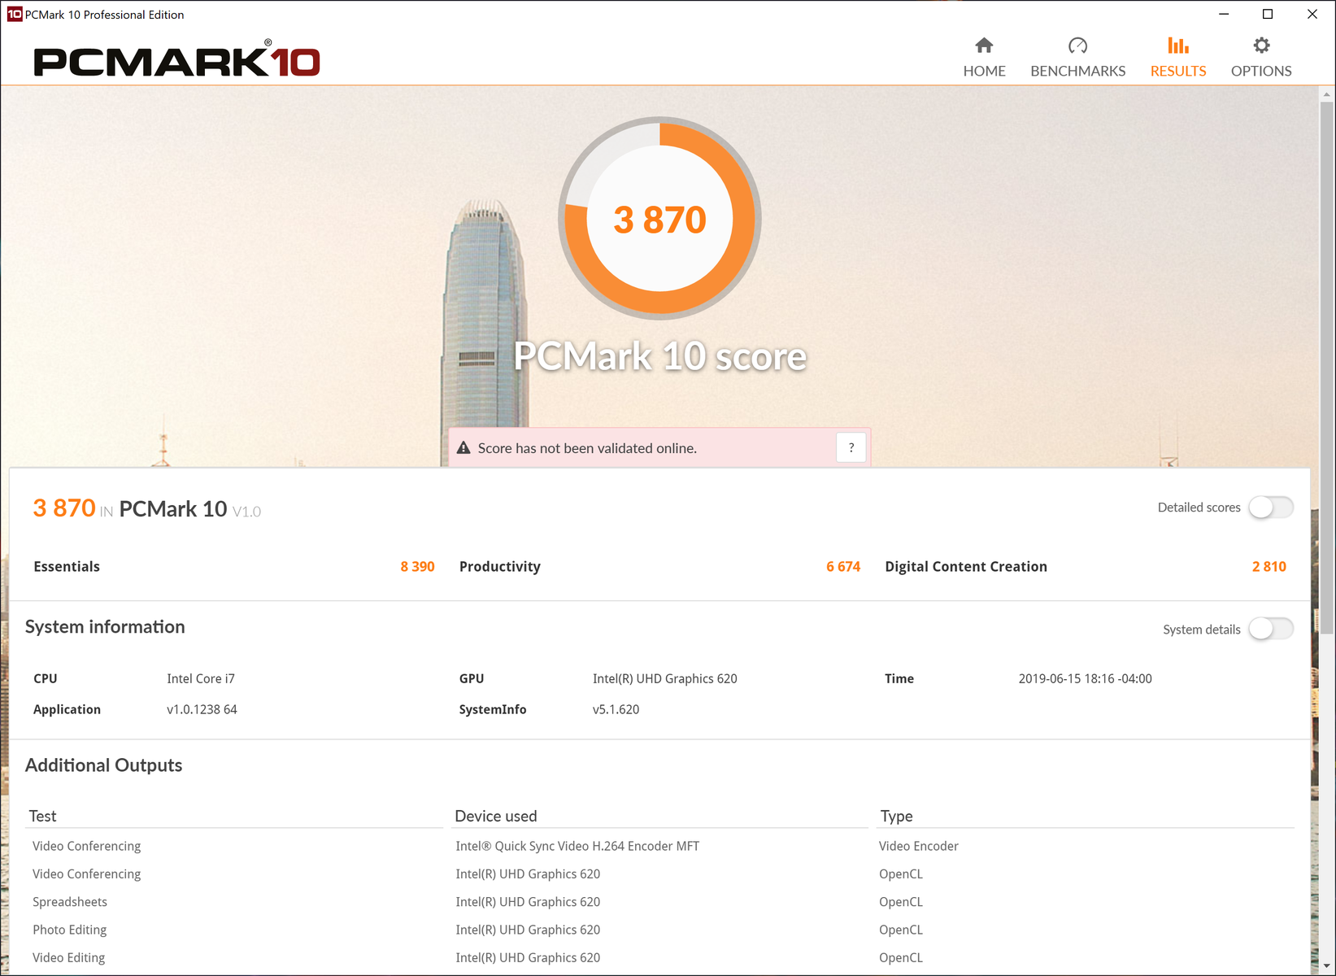Click the PCMark 10 logo
Viewport: 1336px width, 976px height.
click(176, 59)
